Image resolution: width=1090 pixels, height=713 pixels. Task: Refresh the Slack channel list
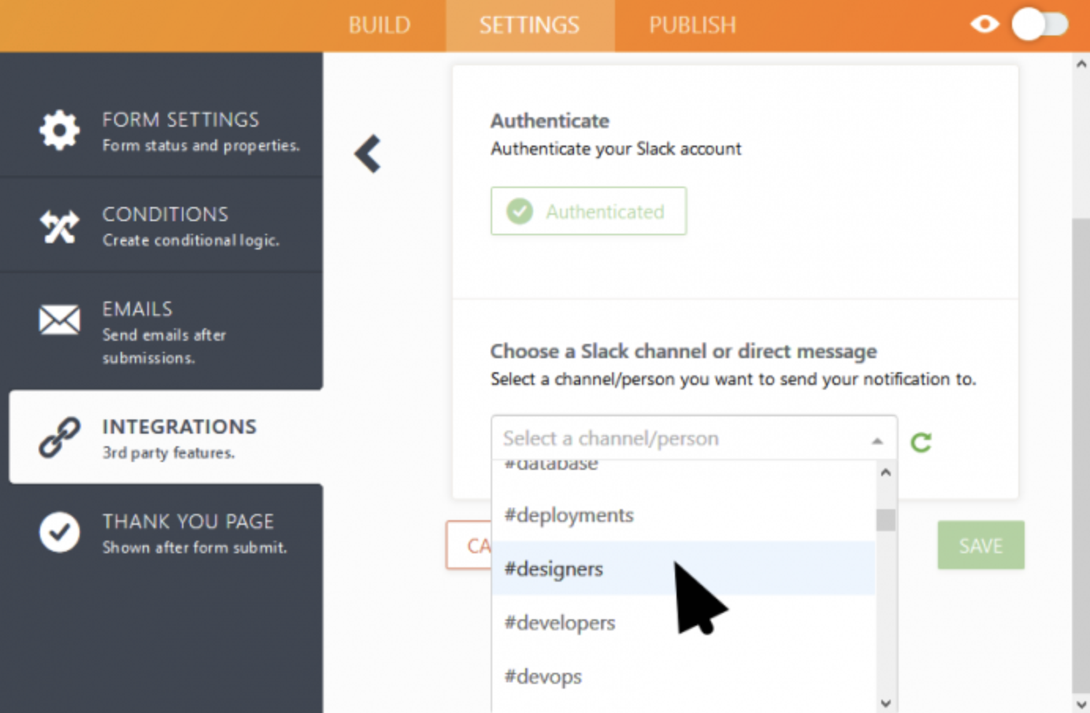pyautogui.click(x=921, y=442)
